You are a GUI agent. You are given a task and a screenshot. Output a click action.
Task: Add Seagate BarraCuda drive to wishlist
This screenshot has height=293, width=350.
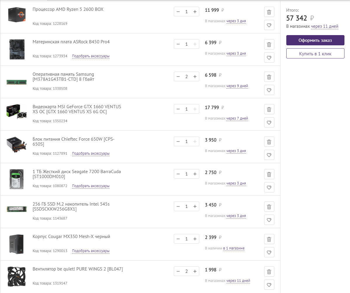click(x=269, y=187)
